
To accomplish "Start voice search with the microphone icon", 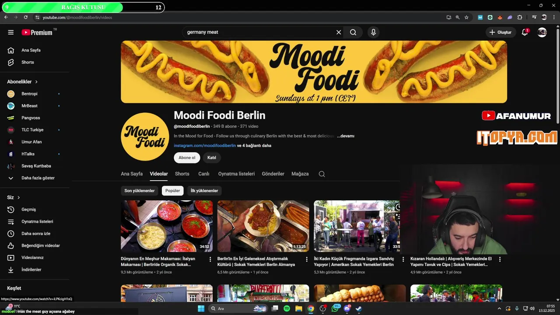I will [x=373, y=32].
